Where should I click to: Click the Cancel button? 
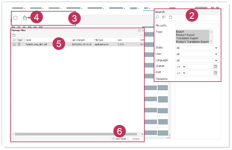coord(136,139)
